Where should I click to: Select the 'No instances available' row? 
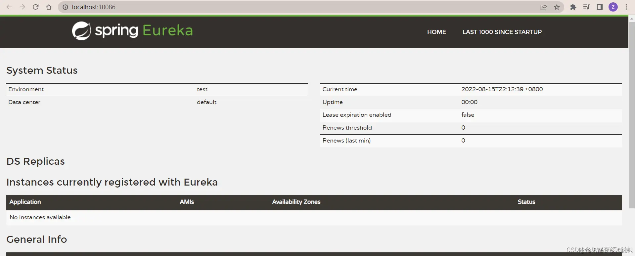[314, 217]
